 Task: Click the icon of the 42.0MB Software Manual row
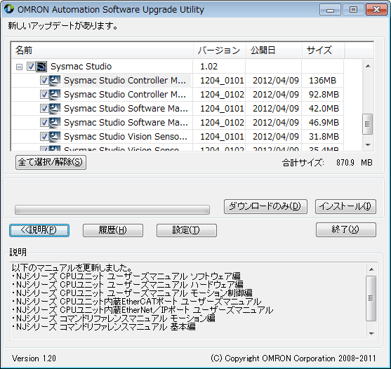55,108
